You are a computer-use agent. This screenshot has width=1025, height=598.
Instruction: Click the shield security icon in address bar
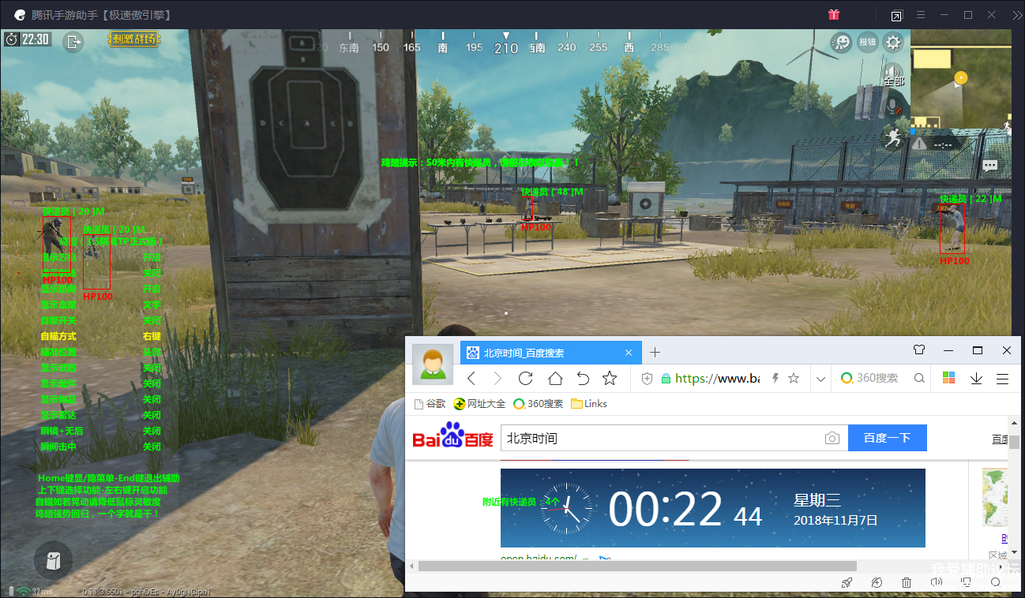pos(648,379)
